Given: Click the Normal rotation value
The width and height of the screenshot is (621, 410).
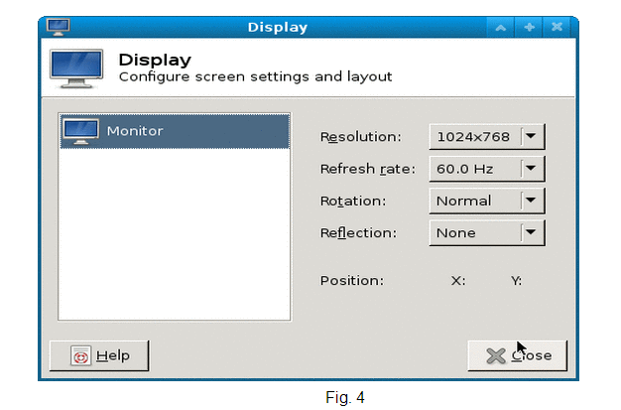Looking at the screenshot, I should tap(464, 202).
